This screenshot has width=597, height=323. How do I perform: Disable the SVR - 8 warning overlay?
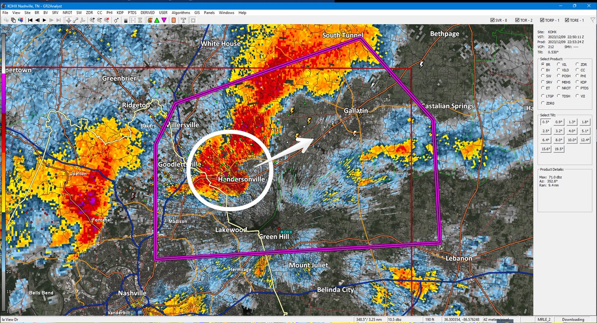tap(493, 20)
